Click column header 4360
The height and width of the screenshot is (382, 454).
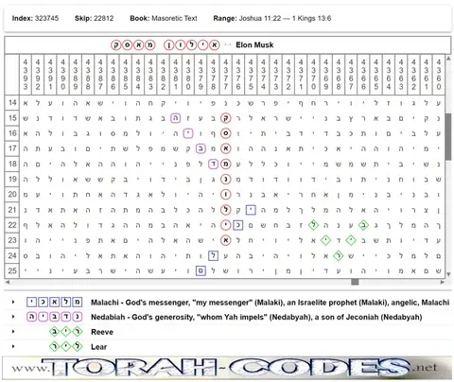click(x=439, y=75)
